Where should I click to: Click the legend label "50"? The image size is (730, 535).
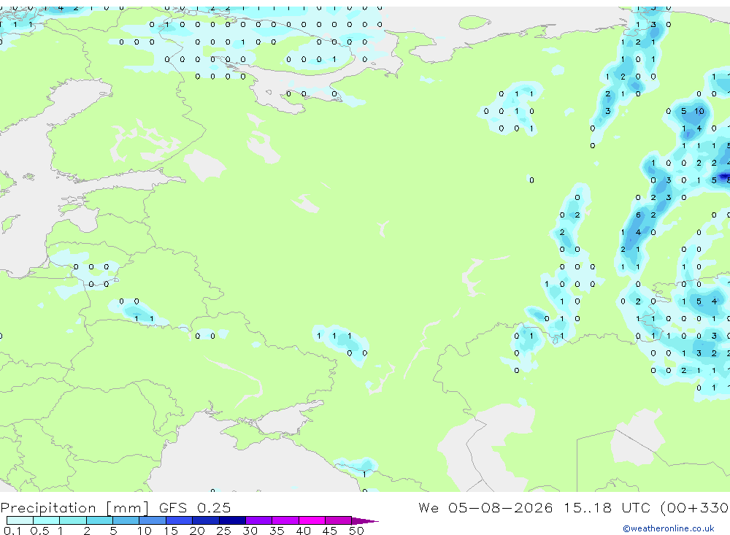pos(356,531)
